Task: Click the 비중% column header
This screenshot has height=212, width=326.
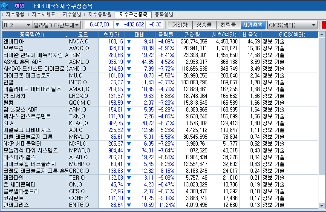Action: coord(250,34)
